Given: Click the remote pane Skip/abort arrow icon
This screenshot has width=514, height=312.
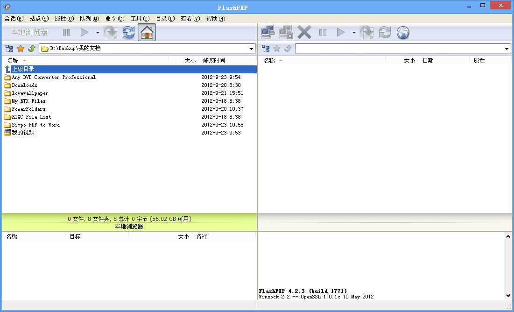Looking at the screenshot, I should point(367,33).
